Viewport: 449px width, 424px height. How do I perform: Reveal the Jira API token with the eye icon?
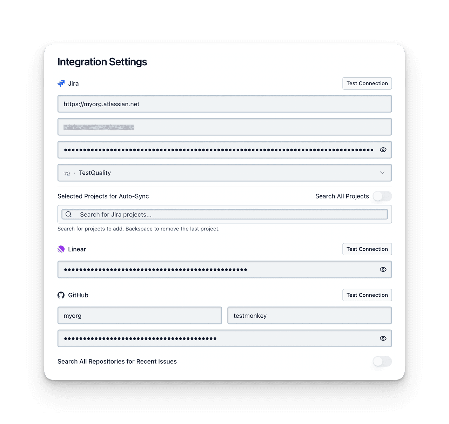coord(383,149)
